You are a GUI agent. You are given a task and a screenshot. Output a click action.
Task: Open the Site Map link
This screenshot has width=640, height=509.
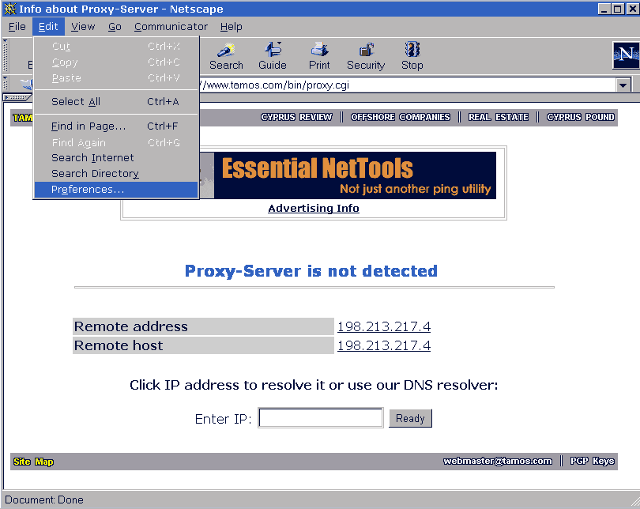[x=33, y=462]
